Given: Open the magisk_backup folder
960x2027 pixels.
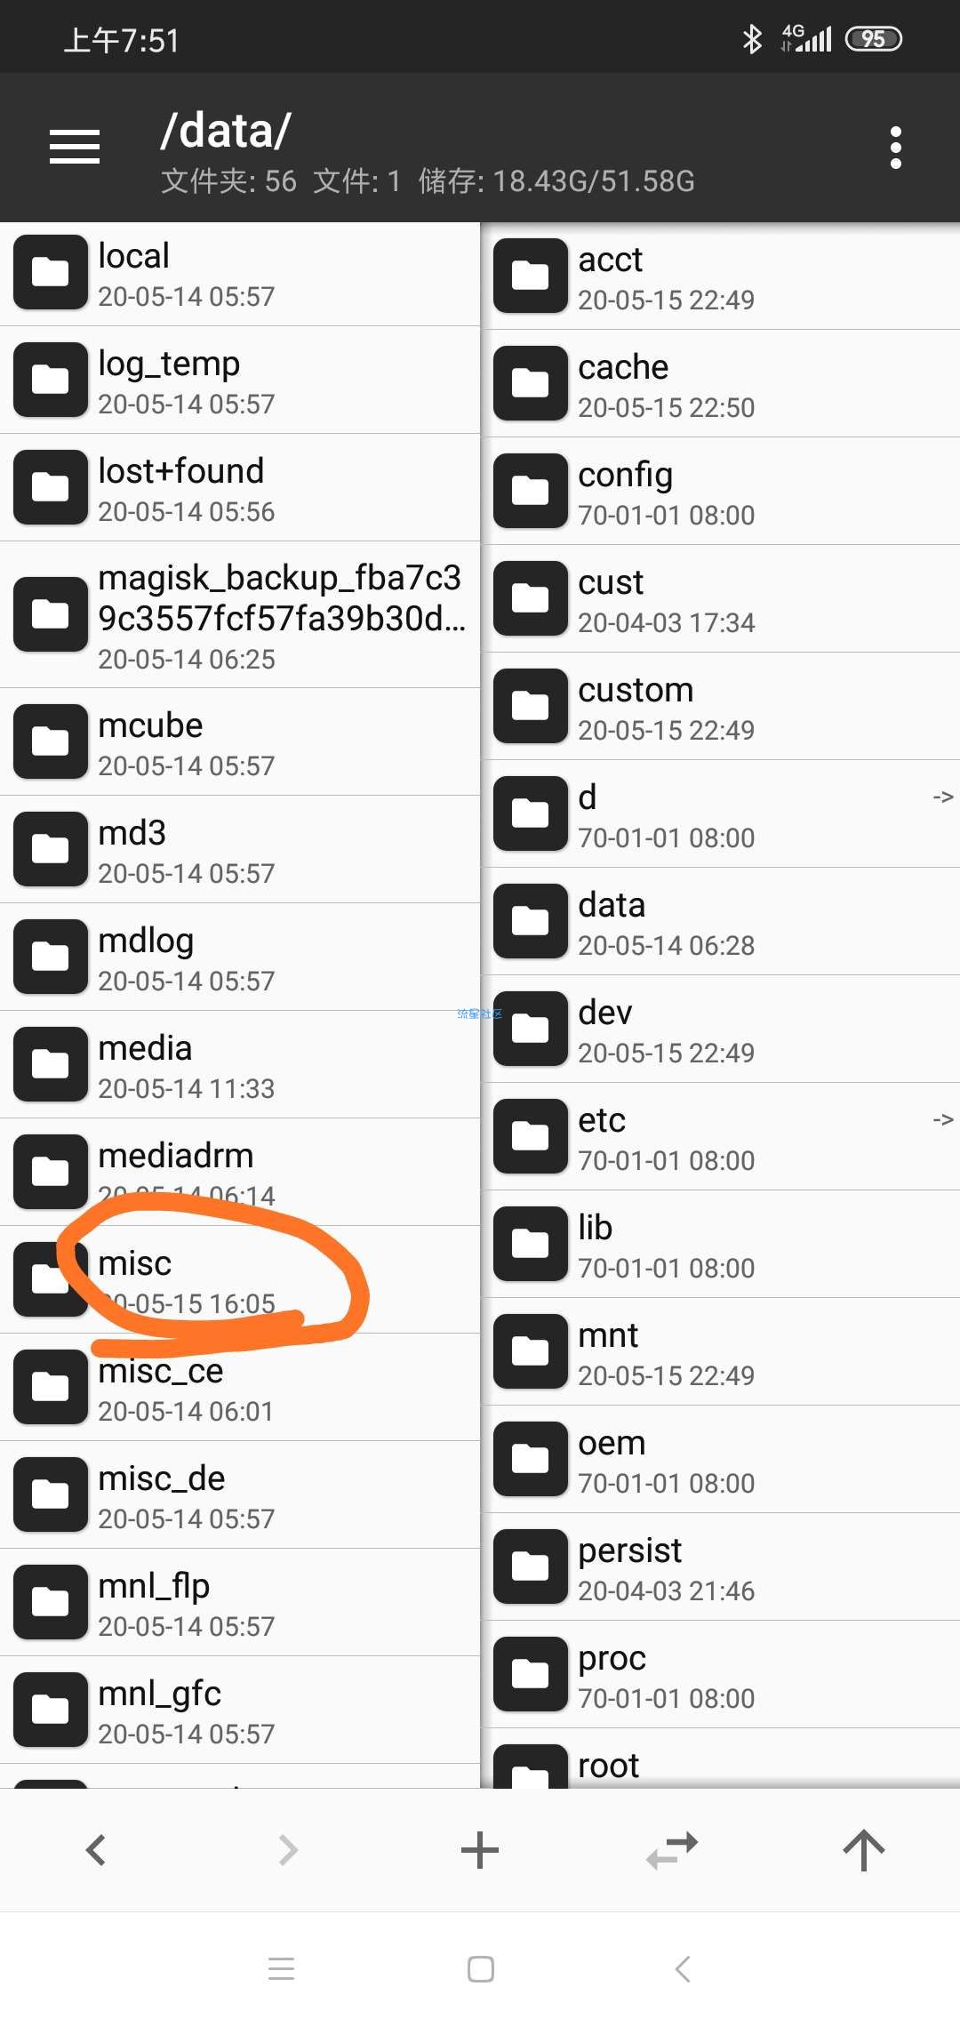Looking at the screenshot, I should point(240,615).
